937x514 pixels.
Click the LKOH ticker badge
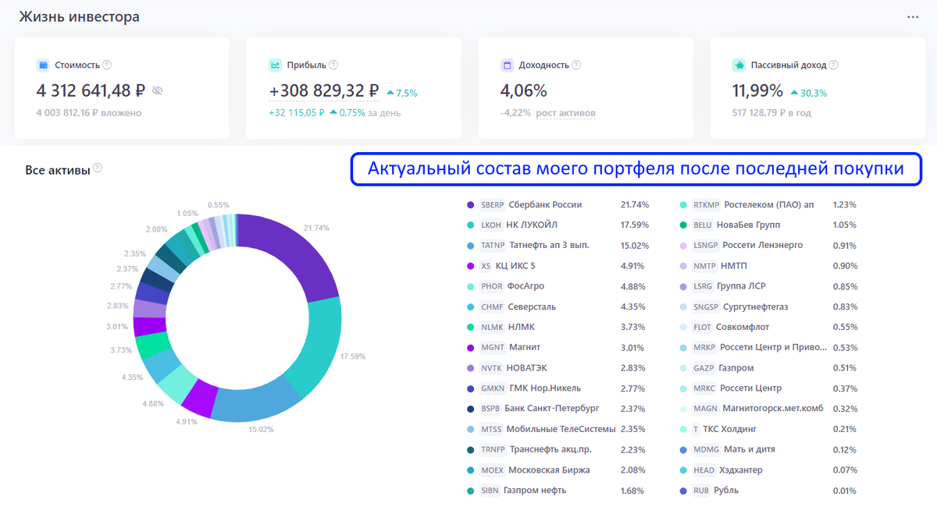coord(491,225)
